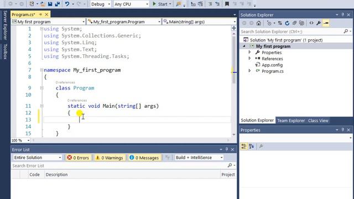Image resolution: width=354 pixels, height=199 pixels.
Task: Pin the Program.cs tab
Action: pos(40,15)
